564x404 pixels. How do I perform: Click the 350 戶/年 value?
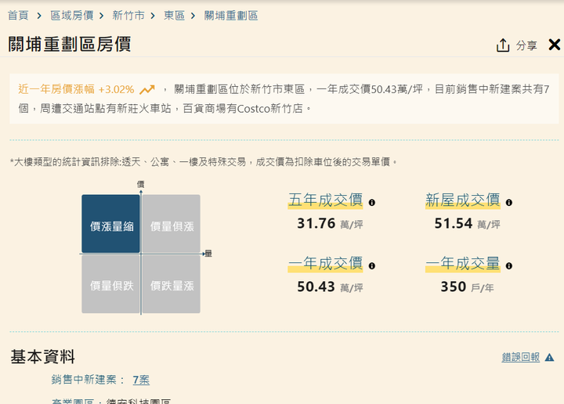467,287
